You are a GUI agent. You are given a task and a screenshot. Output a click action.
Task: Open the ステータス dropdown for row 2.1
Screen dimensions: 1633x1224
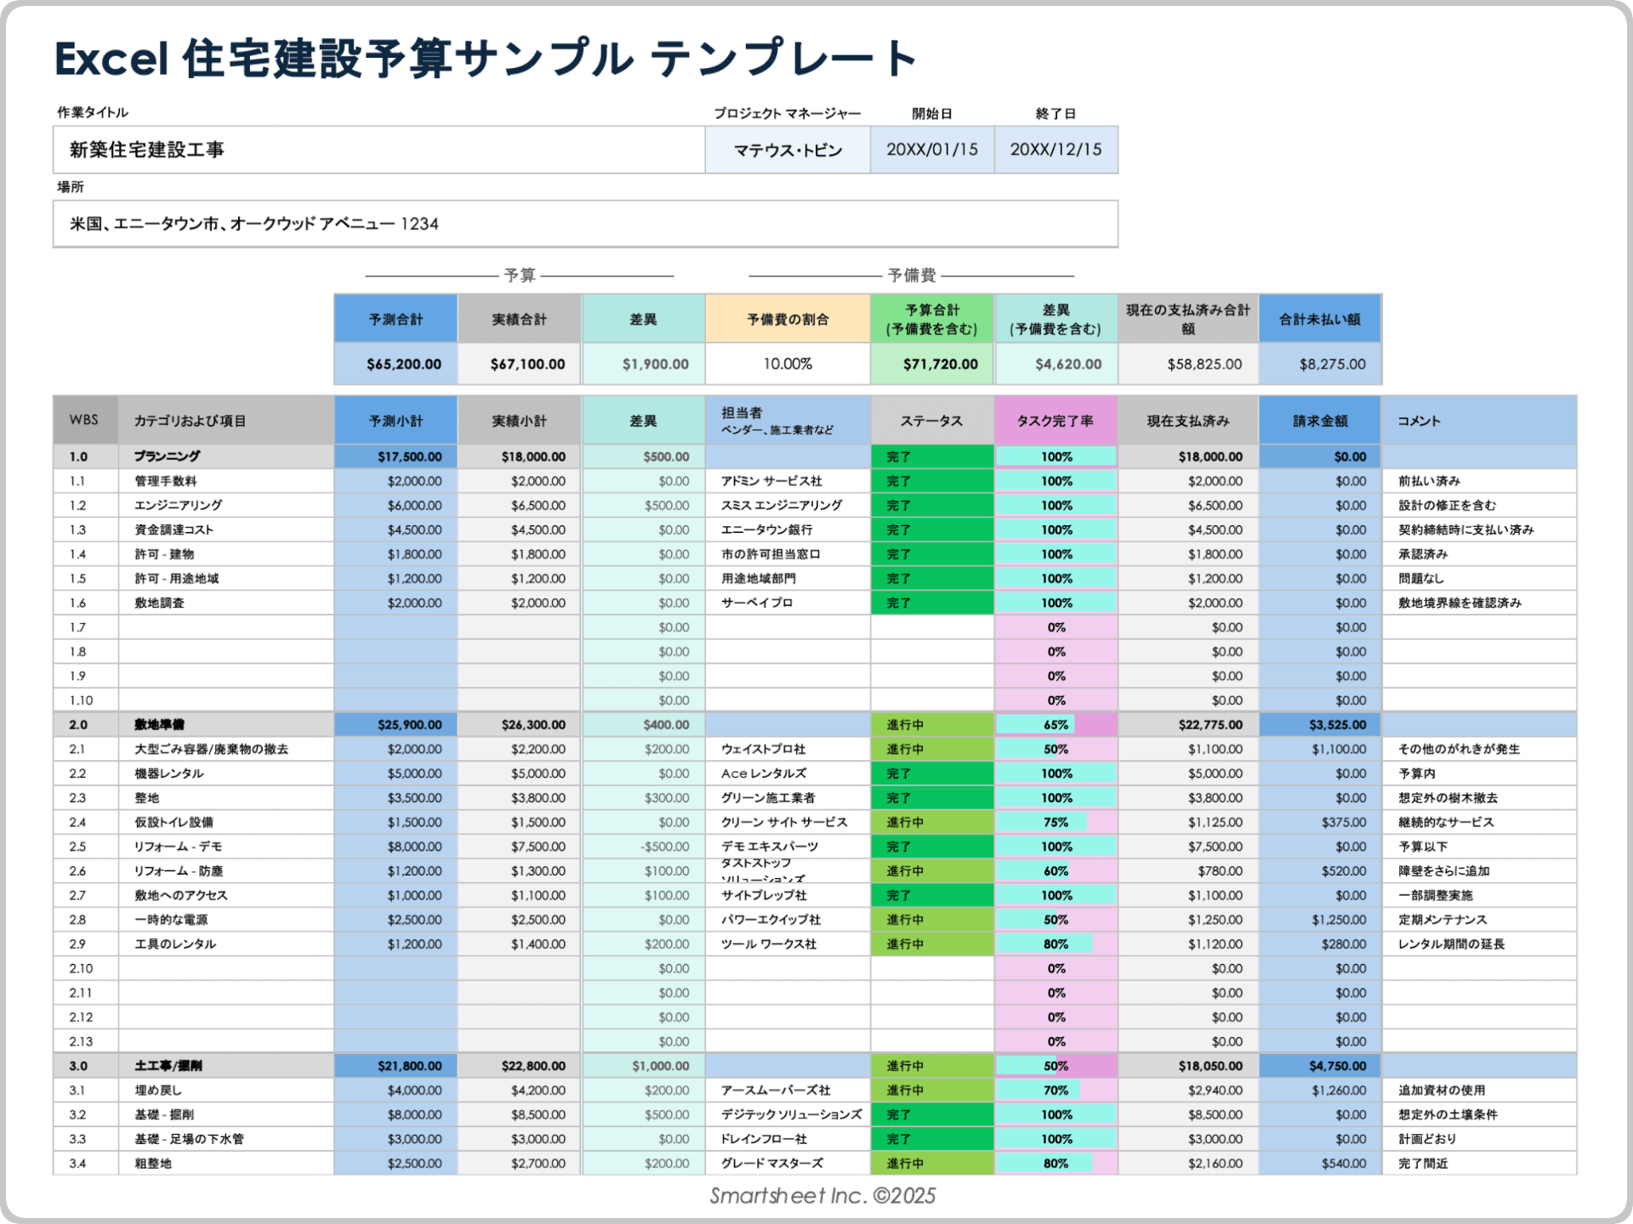[930, 749]
